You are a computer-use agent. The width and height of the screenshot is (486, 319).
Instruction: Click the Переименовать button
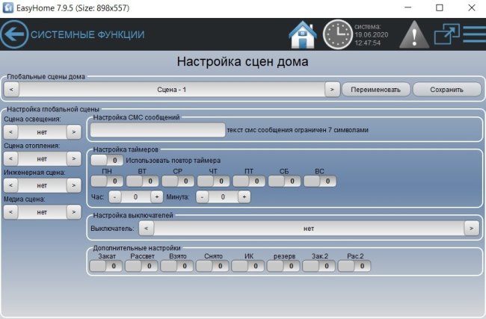(376, 90)
